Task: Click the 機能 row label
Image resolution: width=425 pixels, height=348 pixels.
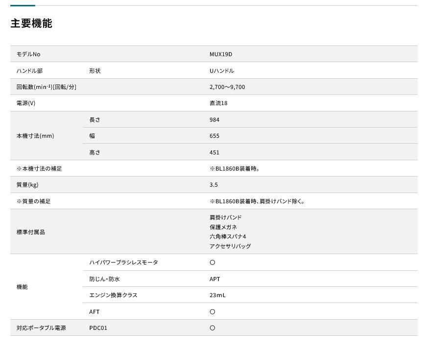Action: [x=22, y=287]
